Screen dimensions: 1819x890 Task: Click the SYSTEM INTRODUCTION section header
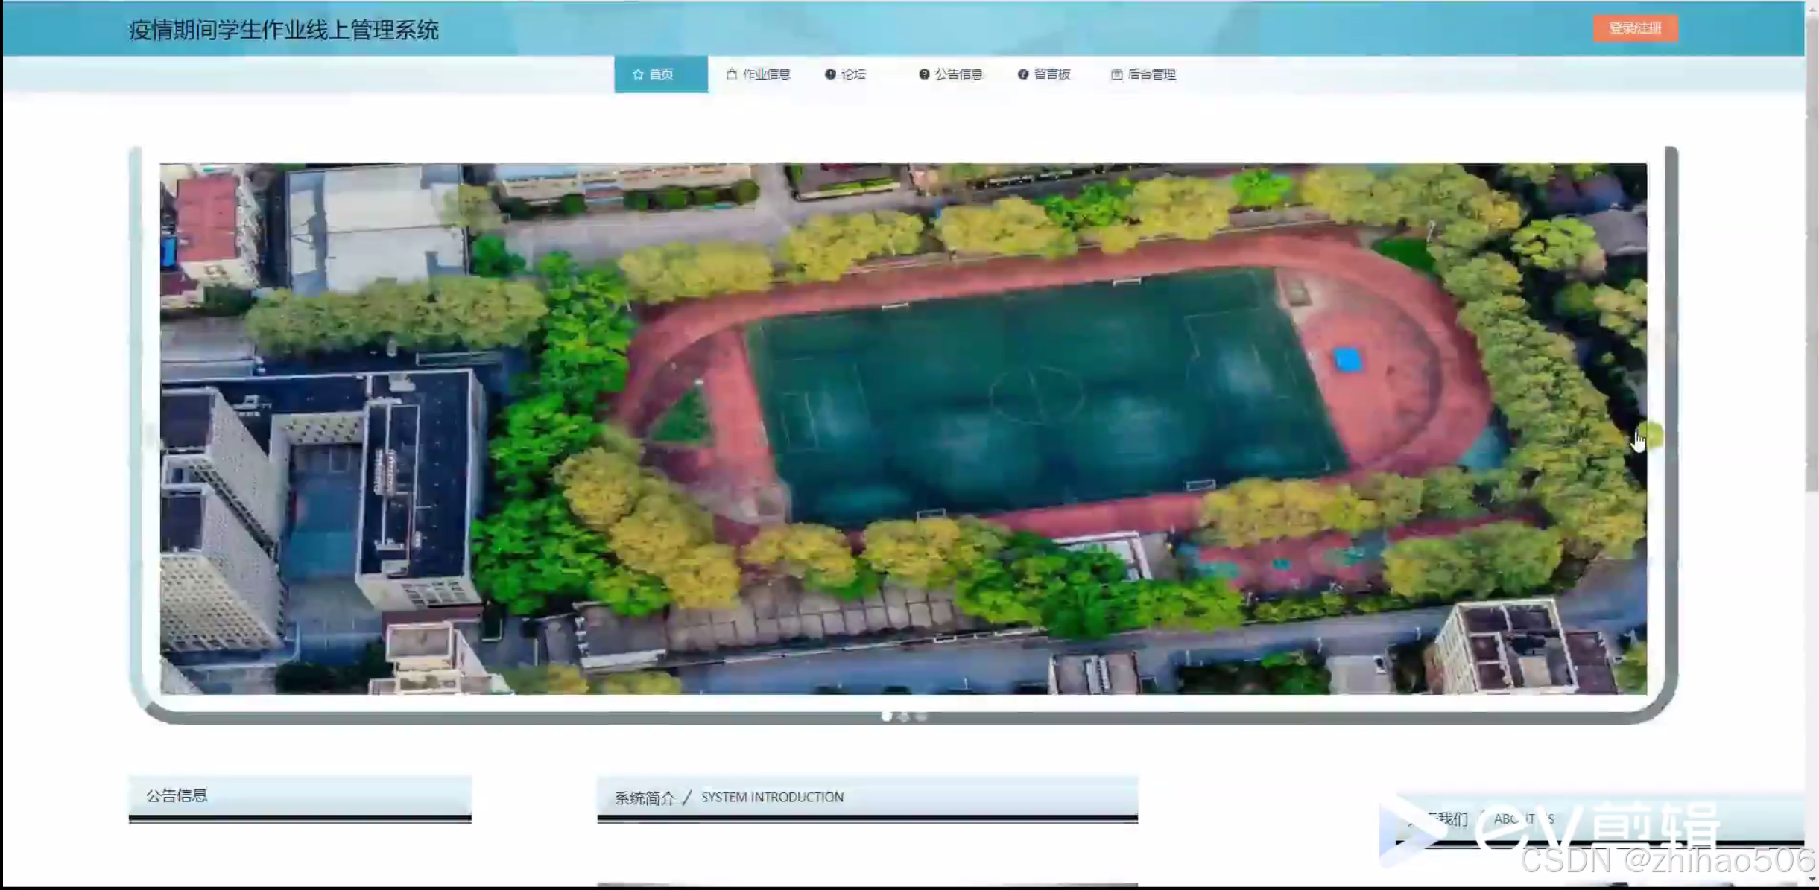(x=771, y=797)
